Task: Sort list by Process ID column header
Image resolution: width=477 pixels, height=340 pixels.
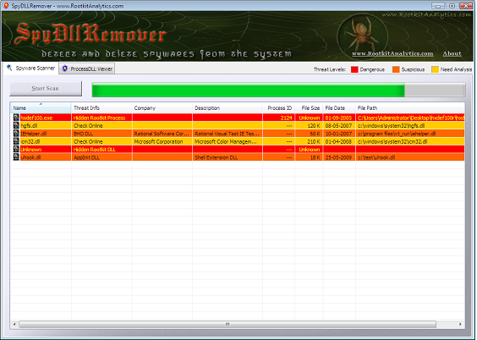Action: click(x=278, y=108)
